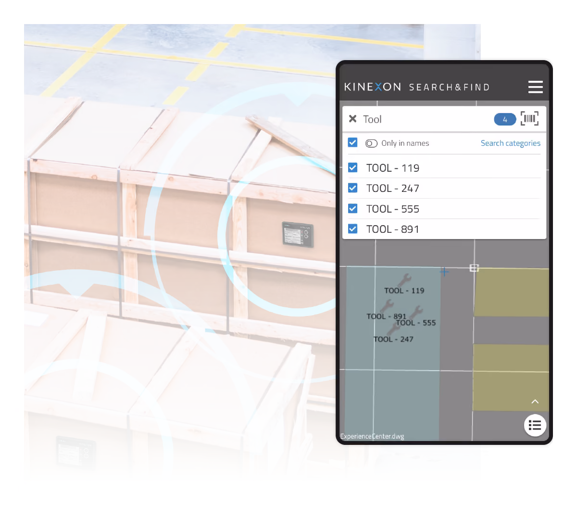
Task: Enable the Only in names switch
Action: (x=371, y=143)
